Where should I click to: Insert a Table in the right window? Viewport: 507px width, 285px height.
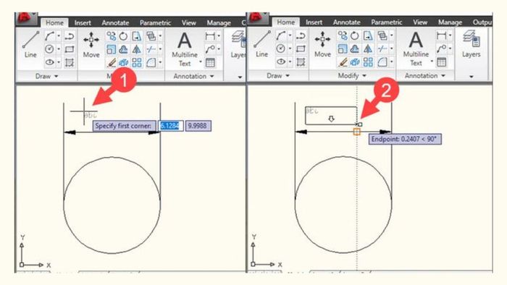click(441, 61)
